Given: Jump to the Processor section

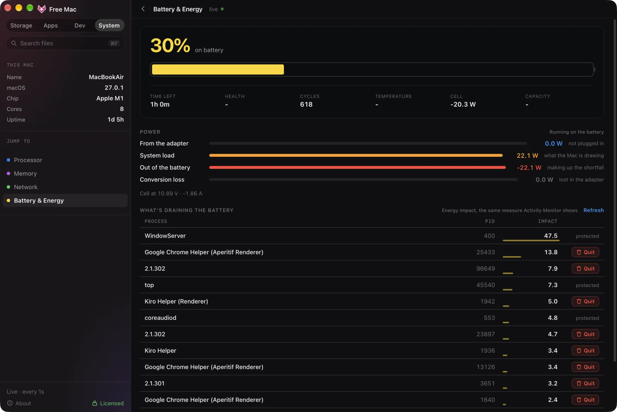Looking at the screenshot, I should coord(65,160).
